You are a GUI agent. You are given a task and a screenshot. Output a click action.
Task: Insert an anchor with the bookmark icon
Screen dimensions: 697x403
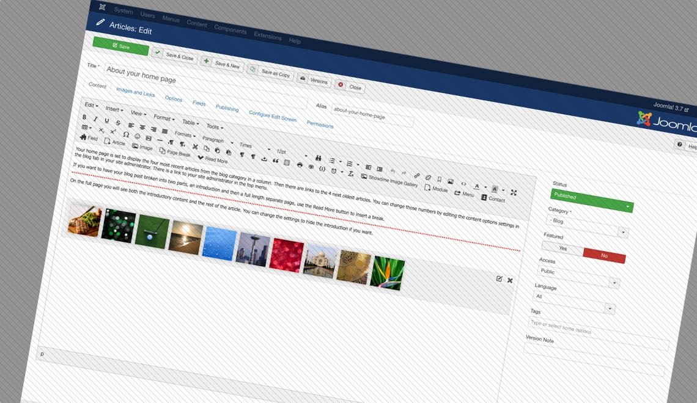(439, 180)
